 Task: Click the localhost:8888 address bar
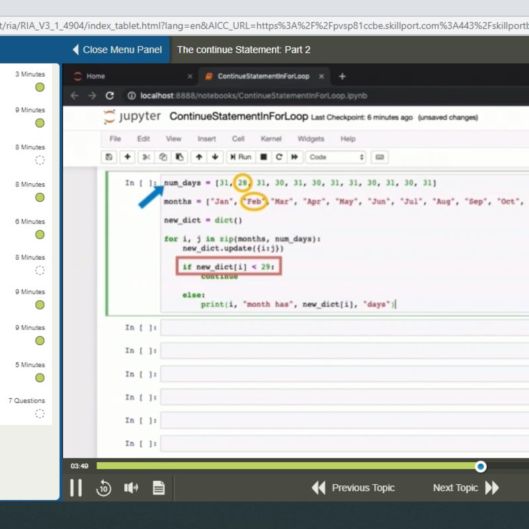[x=254, y=96]
